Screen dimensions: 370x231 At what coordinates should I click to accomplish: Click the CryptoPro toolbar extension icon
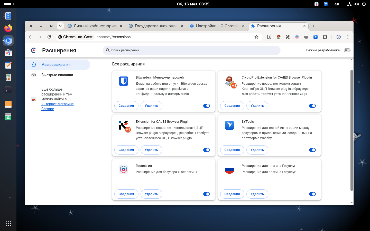click(x=279, y=37)
